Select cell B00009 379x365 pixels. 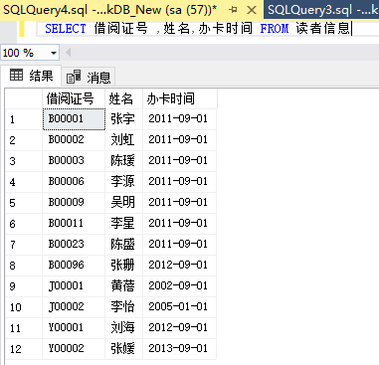pyautogui.click(x=74, y=203)
